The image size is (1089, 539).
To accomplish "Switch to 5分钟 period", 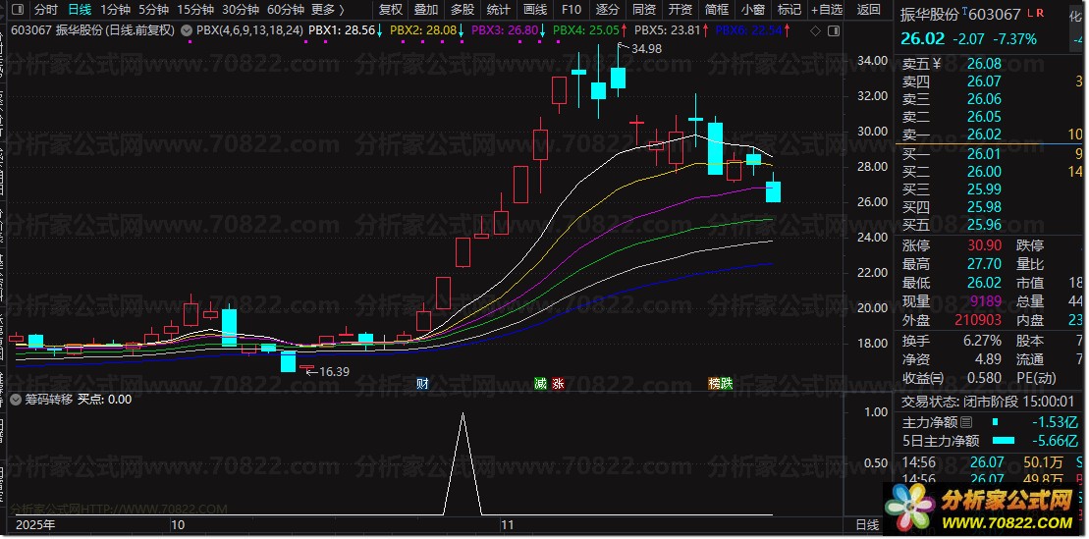I will pyautogui.click(x=153, y=10).
